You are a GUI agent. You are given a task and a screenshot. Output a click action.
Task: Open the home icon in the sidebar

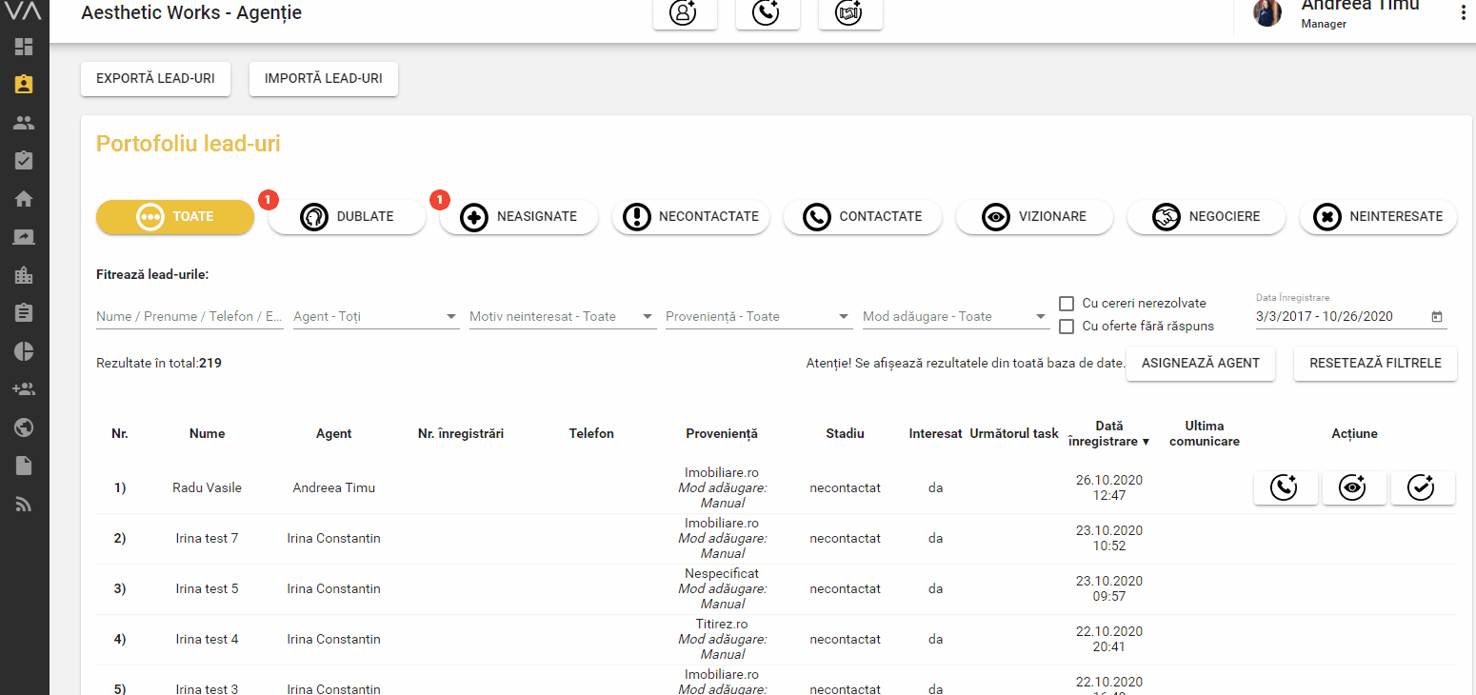pos(24,199)
